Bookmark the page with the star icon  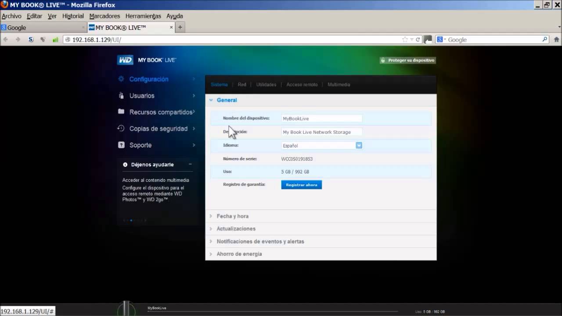pos(405,39)
